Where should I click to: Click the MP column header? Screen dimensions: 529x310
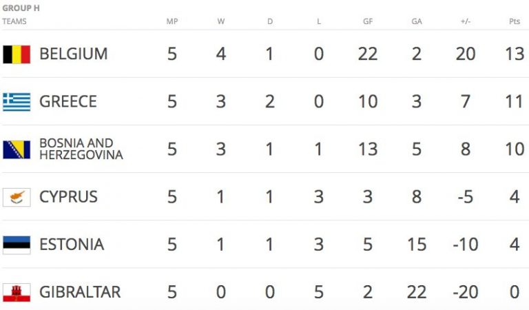[172, 21]
